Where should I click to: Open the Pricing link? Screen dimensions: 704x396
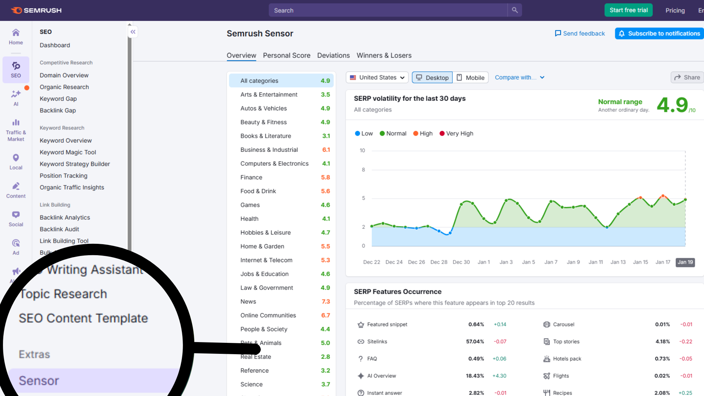point(675,10)
